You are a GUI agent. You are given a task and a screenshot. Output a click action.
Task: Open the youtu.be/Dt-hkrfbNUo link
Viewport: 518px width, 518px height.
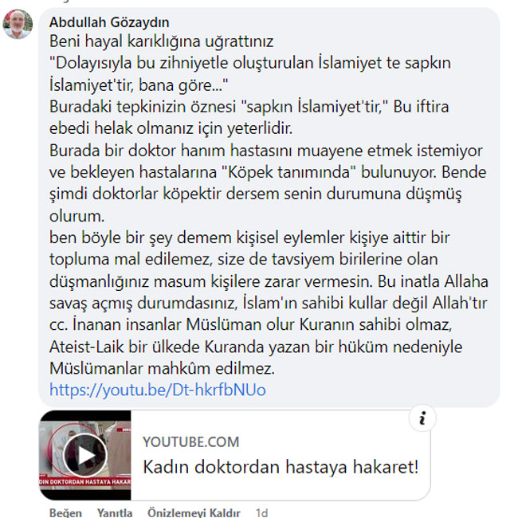[158, 390]
